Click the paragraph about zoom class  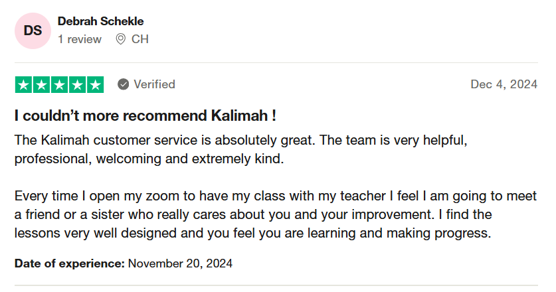point(276,214)
